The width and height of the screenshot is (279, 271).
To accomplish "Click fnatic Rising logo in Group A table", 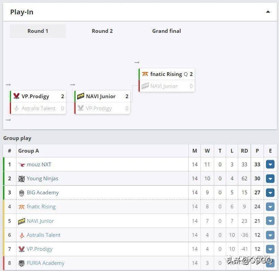I will point(22,207).
